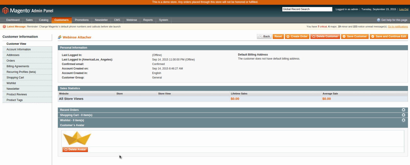Select the Product Reviews tab
The image size is (410, 165).
click(x=27, y=94)
